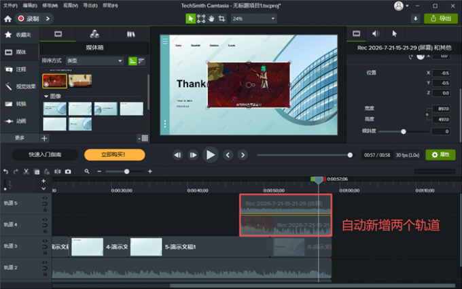Step to the previous frame
Viewport: 462px width, 289px height.
(x=178, y=155)
